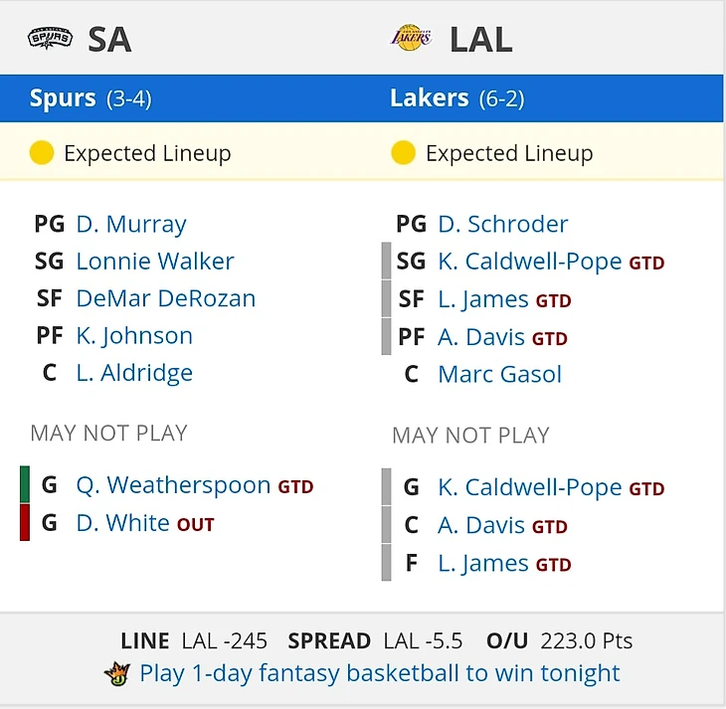The height and width of the screenshot is (709, 726).
Task: Open K. Johnson player link
Action: [134, 336]
